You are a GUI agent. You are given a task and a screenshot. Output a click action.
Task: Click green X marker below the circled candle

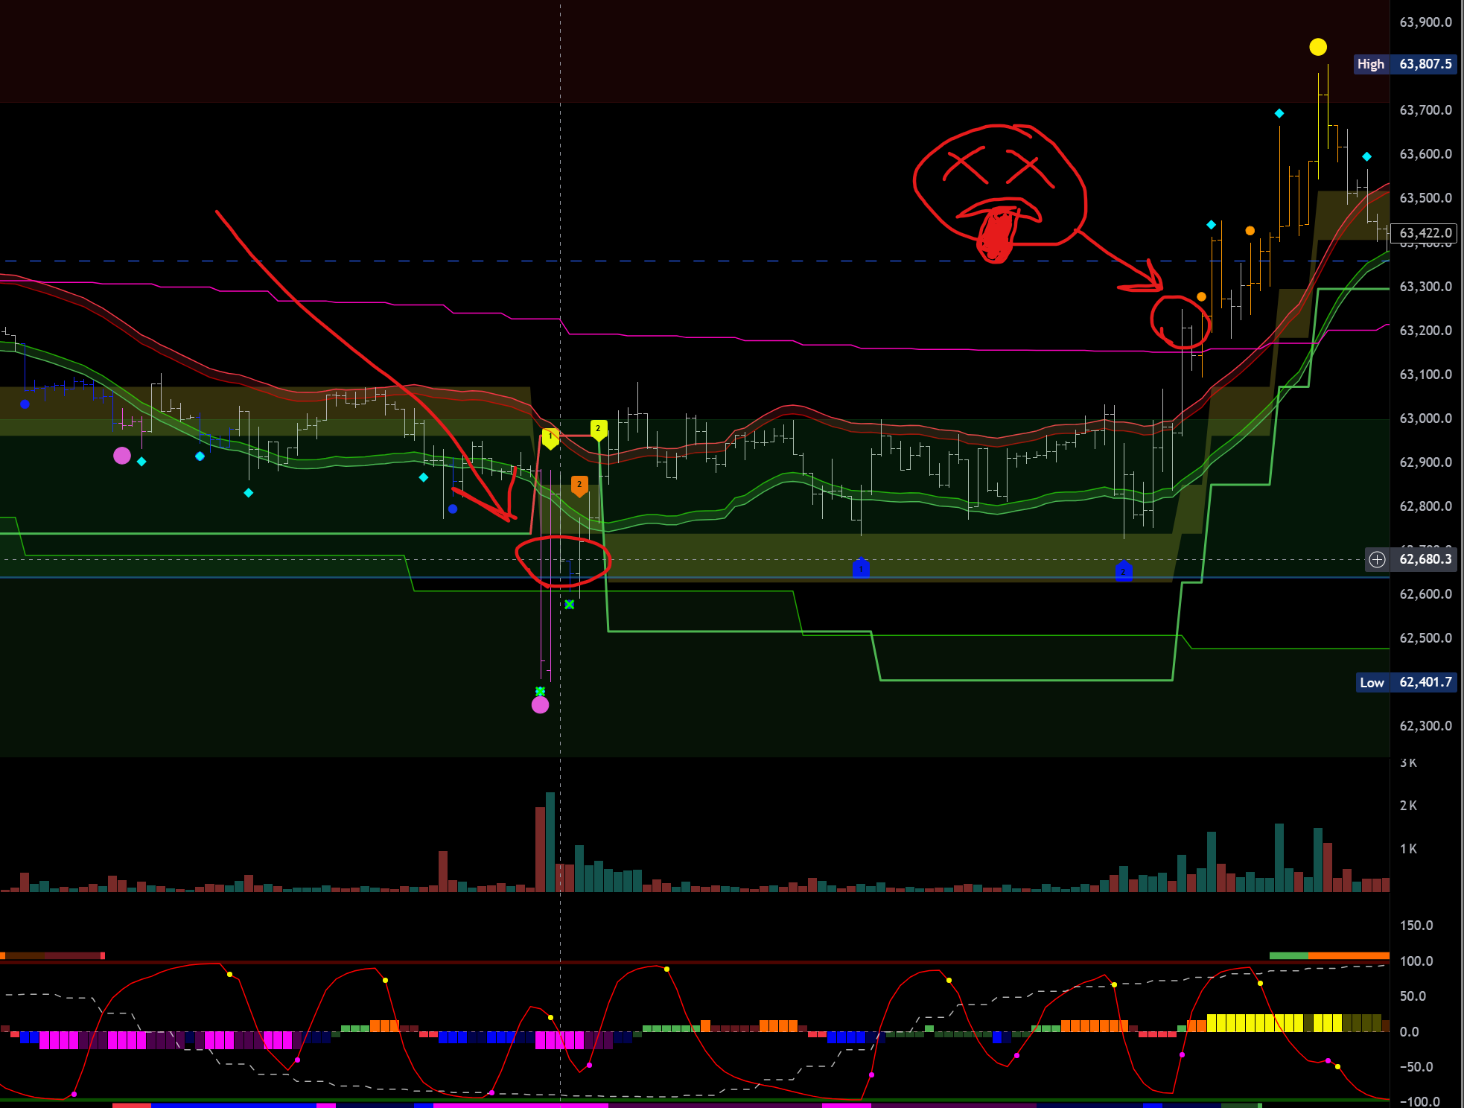pos(570,605)
